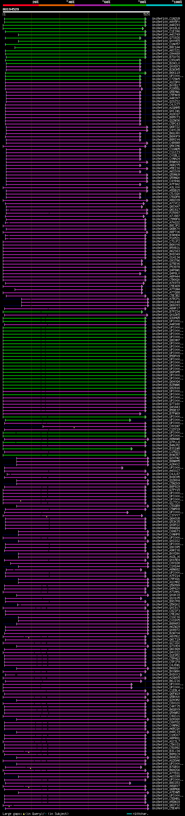Click the green alignment bar for UniRef100_Q7S9Z6
Viewport: 185px width, 816px height.
point(73,38)
